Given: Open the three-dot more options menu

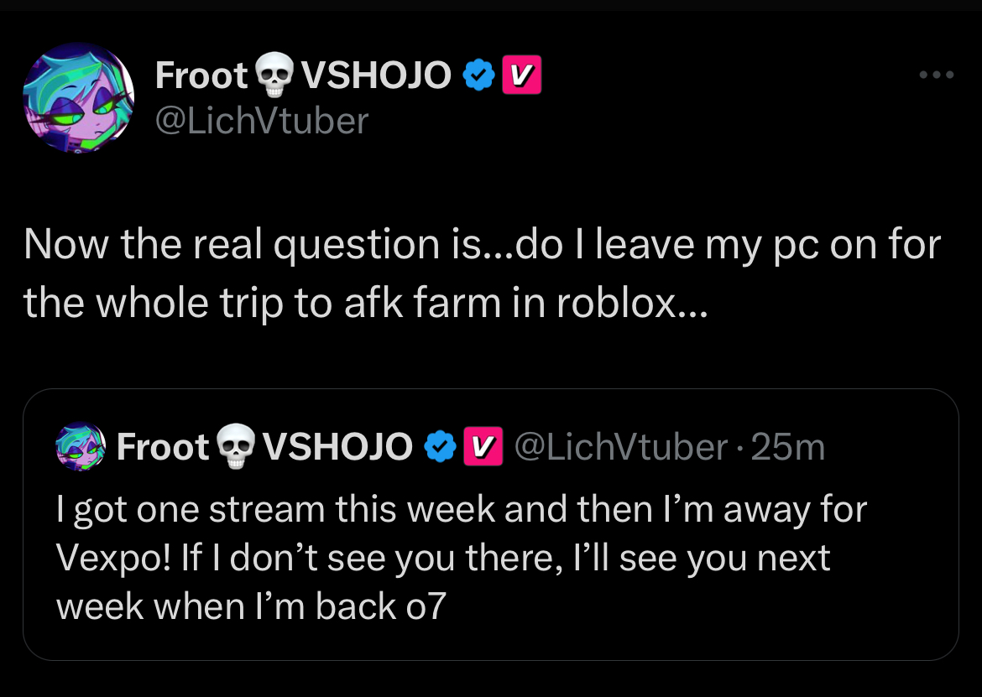Looking at the screenshot, I should click(x=936, y=75).
